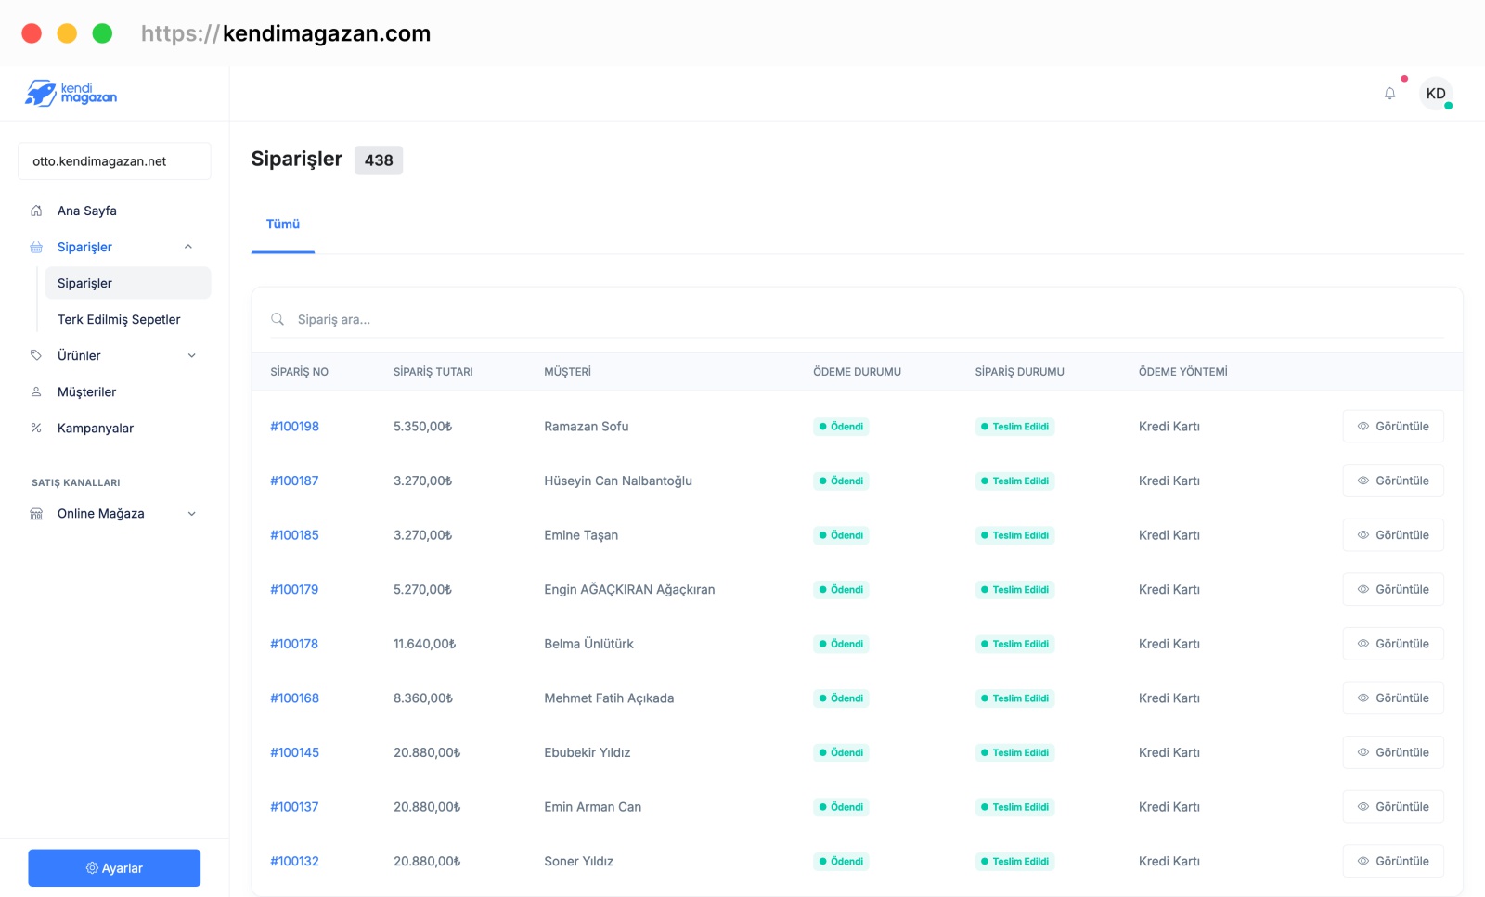Click amount 11.640,00₺ cell

[x=424, y=644]
